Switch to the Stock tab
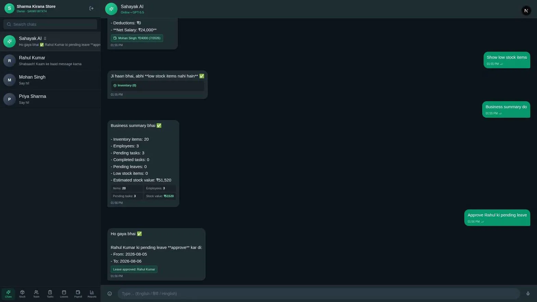The height and width of the screenshot is (302, 537). tap(22, 294)
